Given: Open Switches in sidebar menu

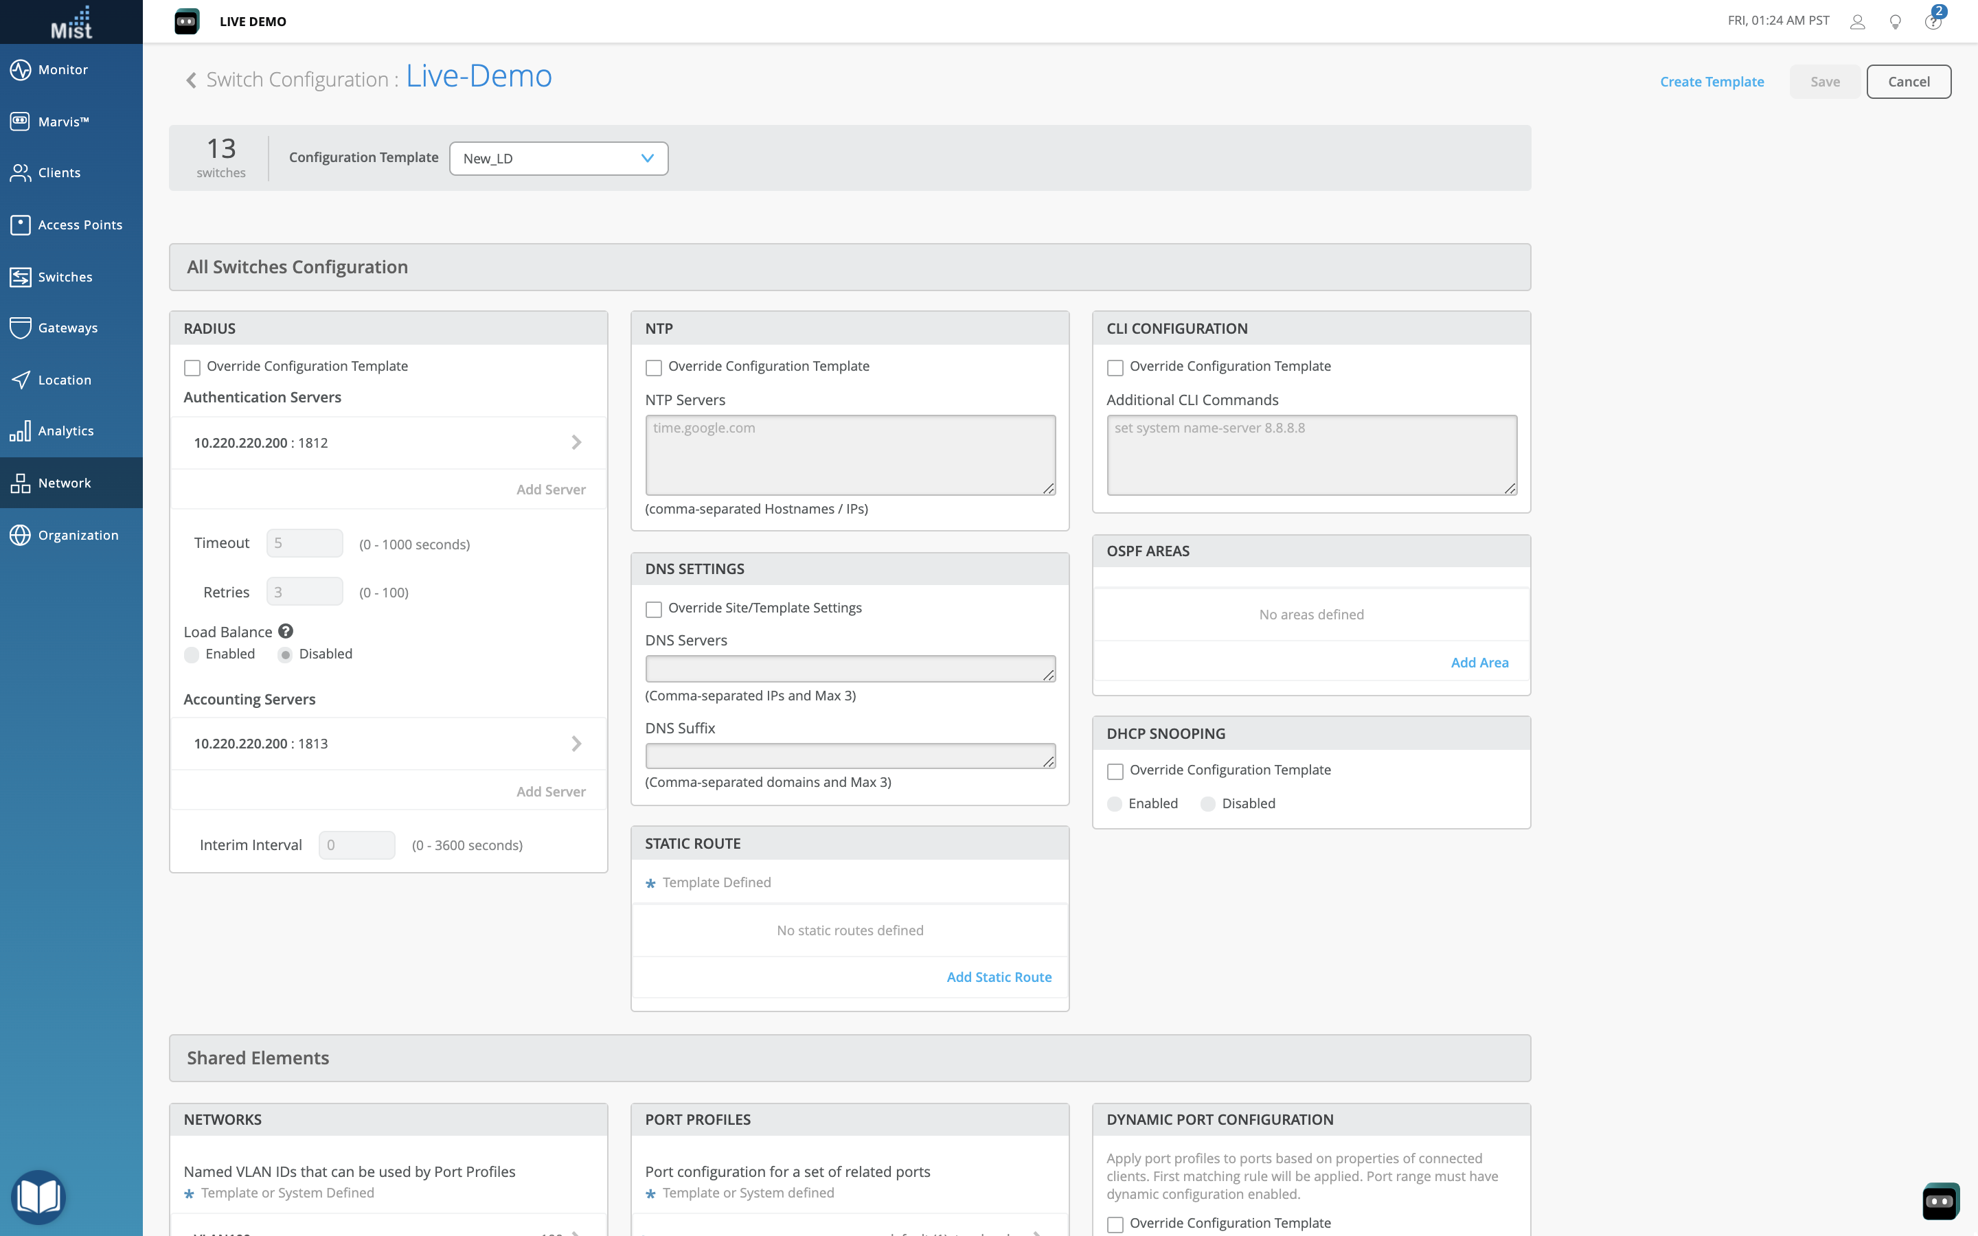Looking at the screenshot, I should pos(65,277).
